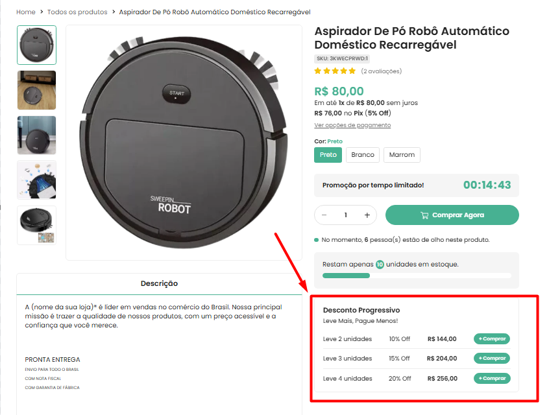Decrease quantity with the minus icon
This screenshot has height=415, width=549.
coord(324,215)
